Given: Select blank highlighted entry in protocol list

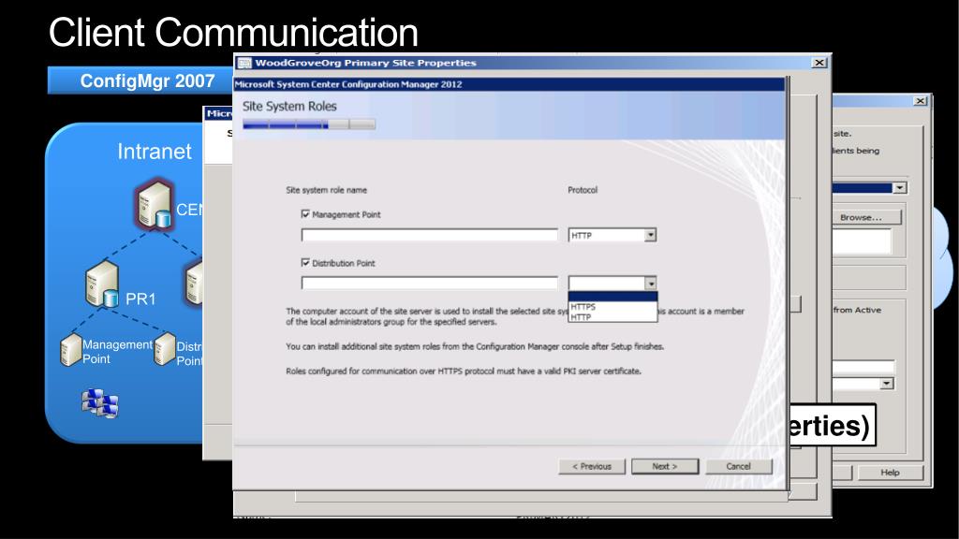Looking at the screenshot, I should (612, 297).
